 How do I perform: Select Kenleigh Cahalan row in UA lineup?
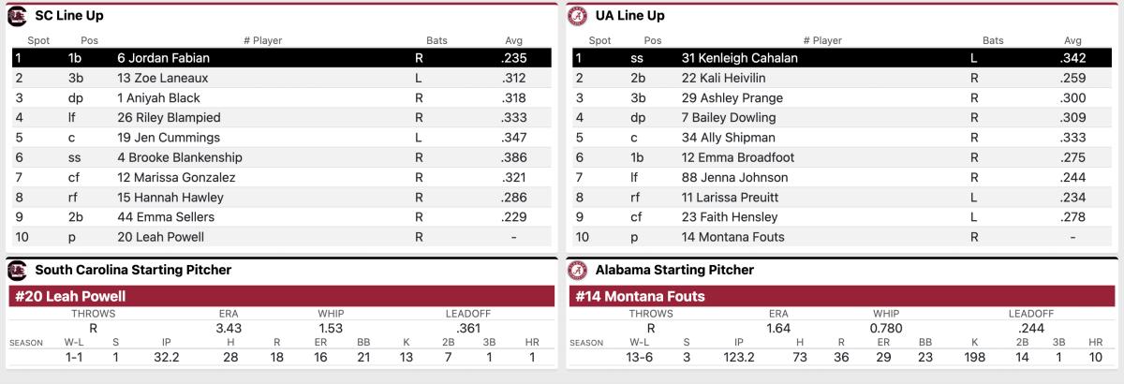[841, 58]
